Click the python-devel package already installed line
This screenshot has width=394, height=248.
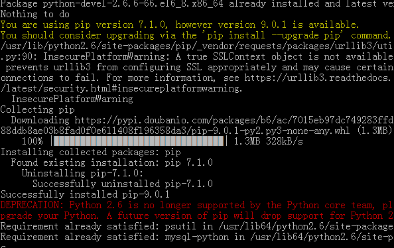click(197, 4)
